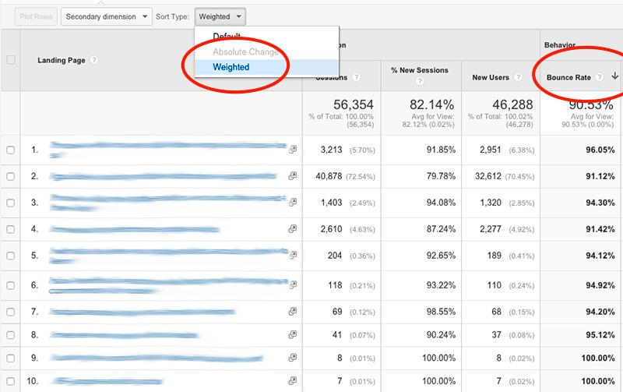Click total sessions value 56,354
623x392 pixels.
pyautogui.click(x=354, y=104)
